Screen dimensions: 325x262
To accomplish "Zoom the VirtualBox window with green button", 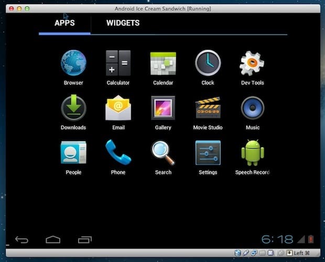I will click(27, 8).
